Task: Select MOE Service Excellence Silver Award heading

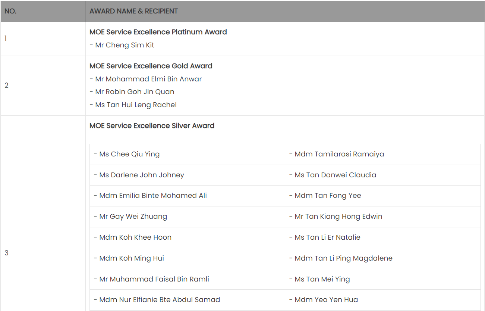Action: [152, 126]
